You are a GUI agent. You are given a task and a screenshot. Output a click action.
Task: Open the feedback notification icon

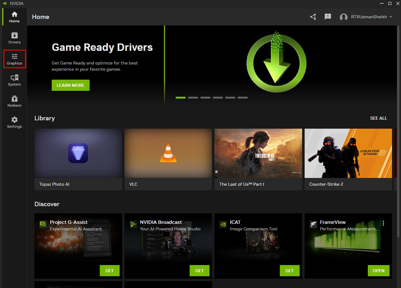click(328, 17)
